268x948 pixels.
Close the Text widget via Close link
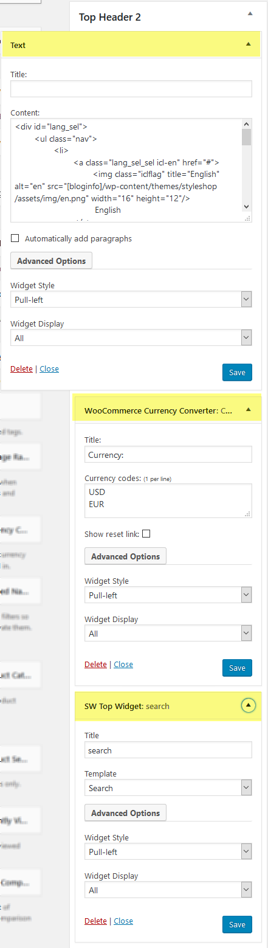tap(49, 368)
